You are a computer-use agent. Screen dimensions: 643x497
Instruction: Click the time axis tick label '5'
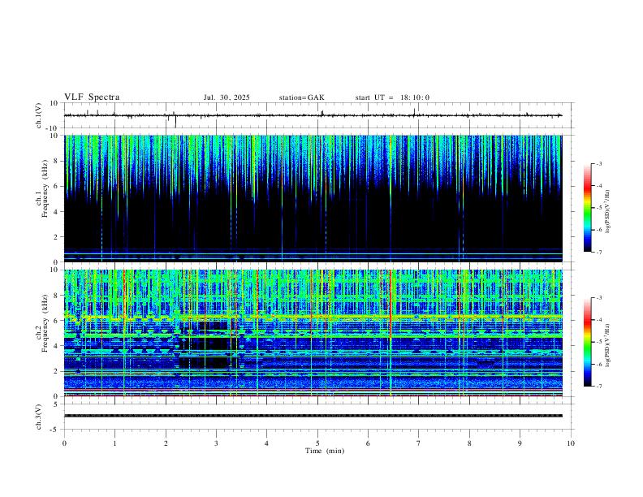pyautogui.click(x=317, y=443)
